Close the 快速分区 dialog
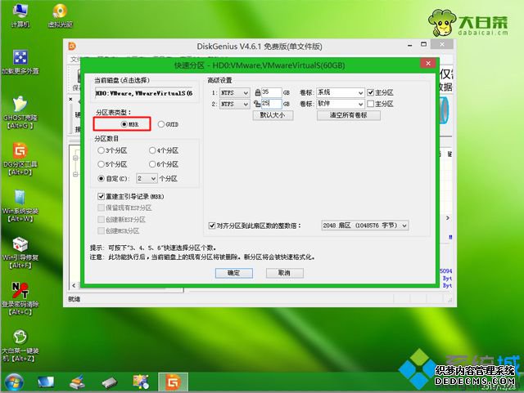Viewport: 524px width, 393px height. coord(428,63)
